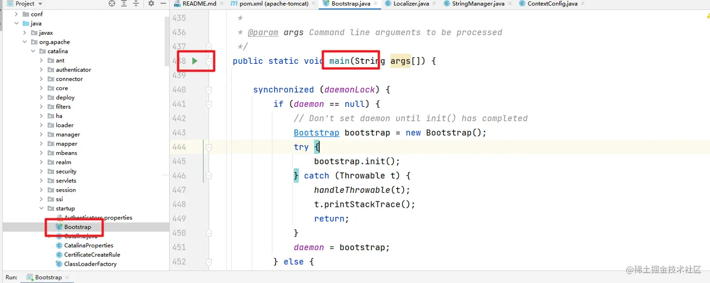The width and height of the screenshot is (710, 283).
Task: Fold the try block at line 444
Action: (x=209, y=147)
